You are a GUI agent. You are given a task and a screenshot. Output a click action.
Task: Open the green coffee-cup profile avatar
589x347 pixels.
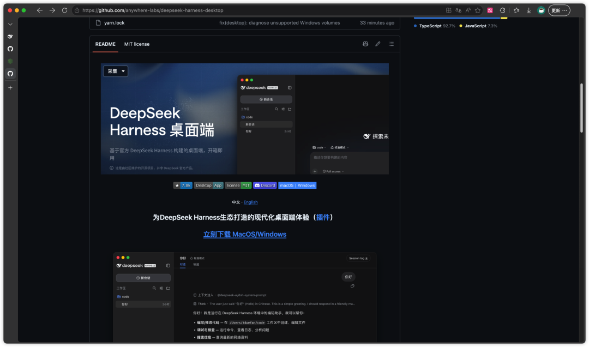coord(541,10)
